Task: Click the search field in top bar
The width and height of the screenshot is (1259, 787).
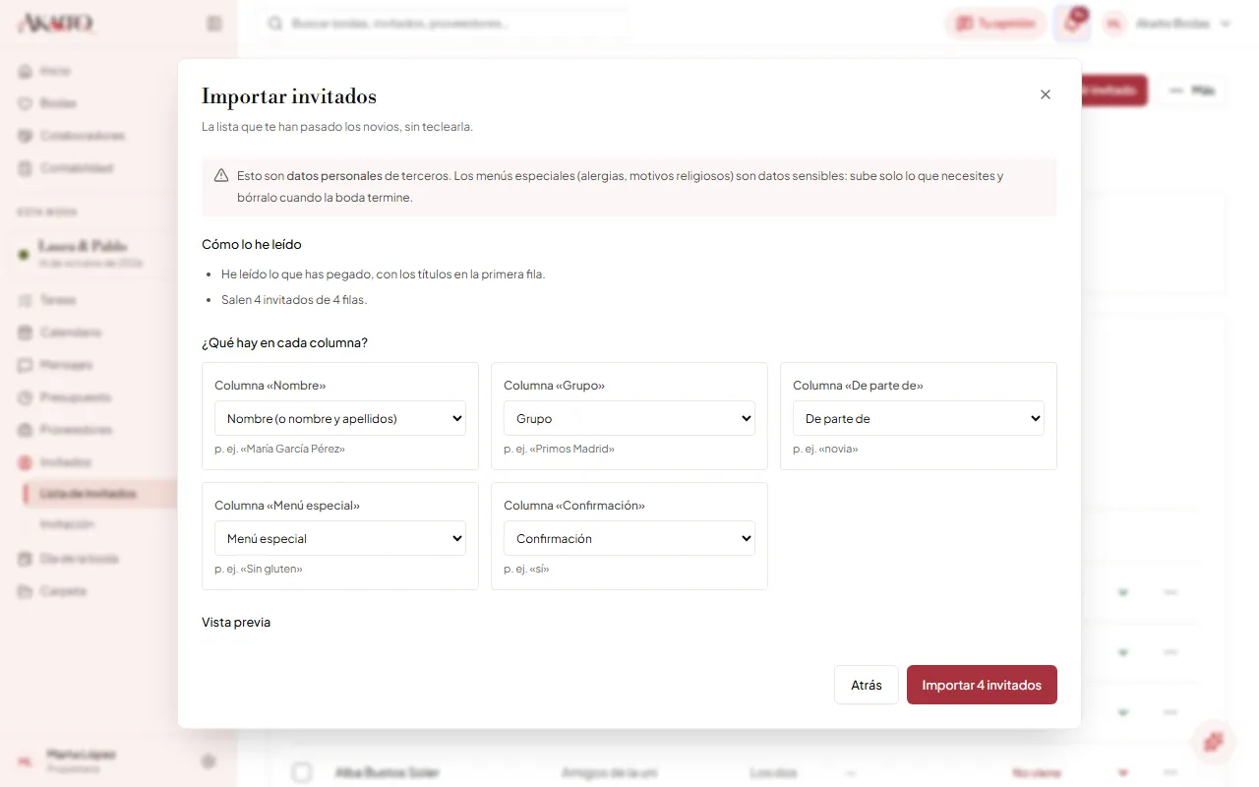Action: click(x=446, y=24)
